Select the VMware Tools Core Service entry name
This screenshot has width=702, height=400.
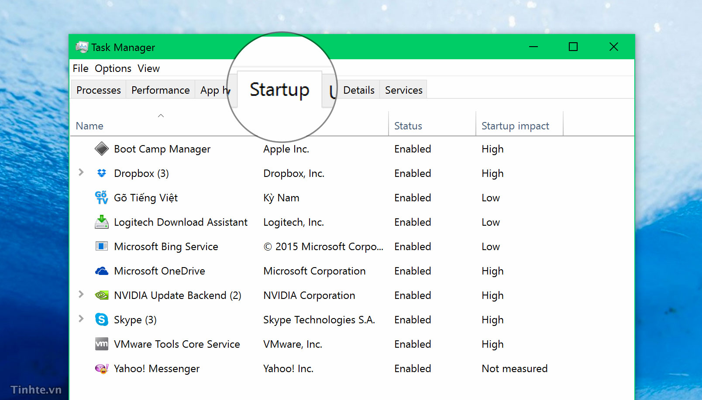(177, 344)
